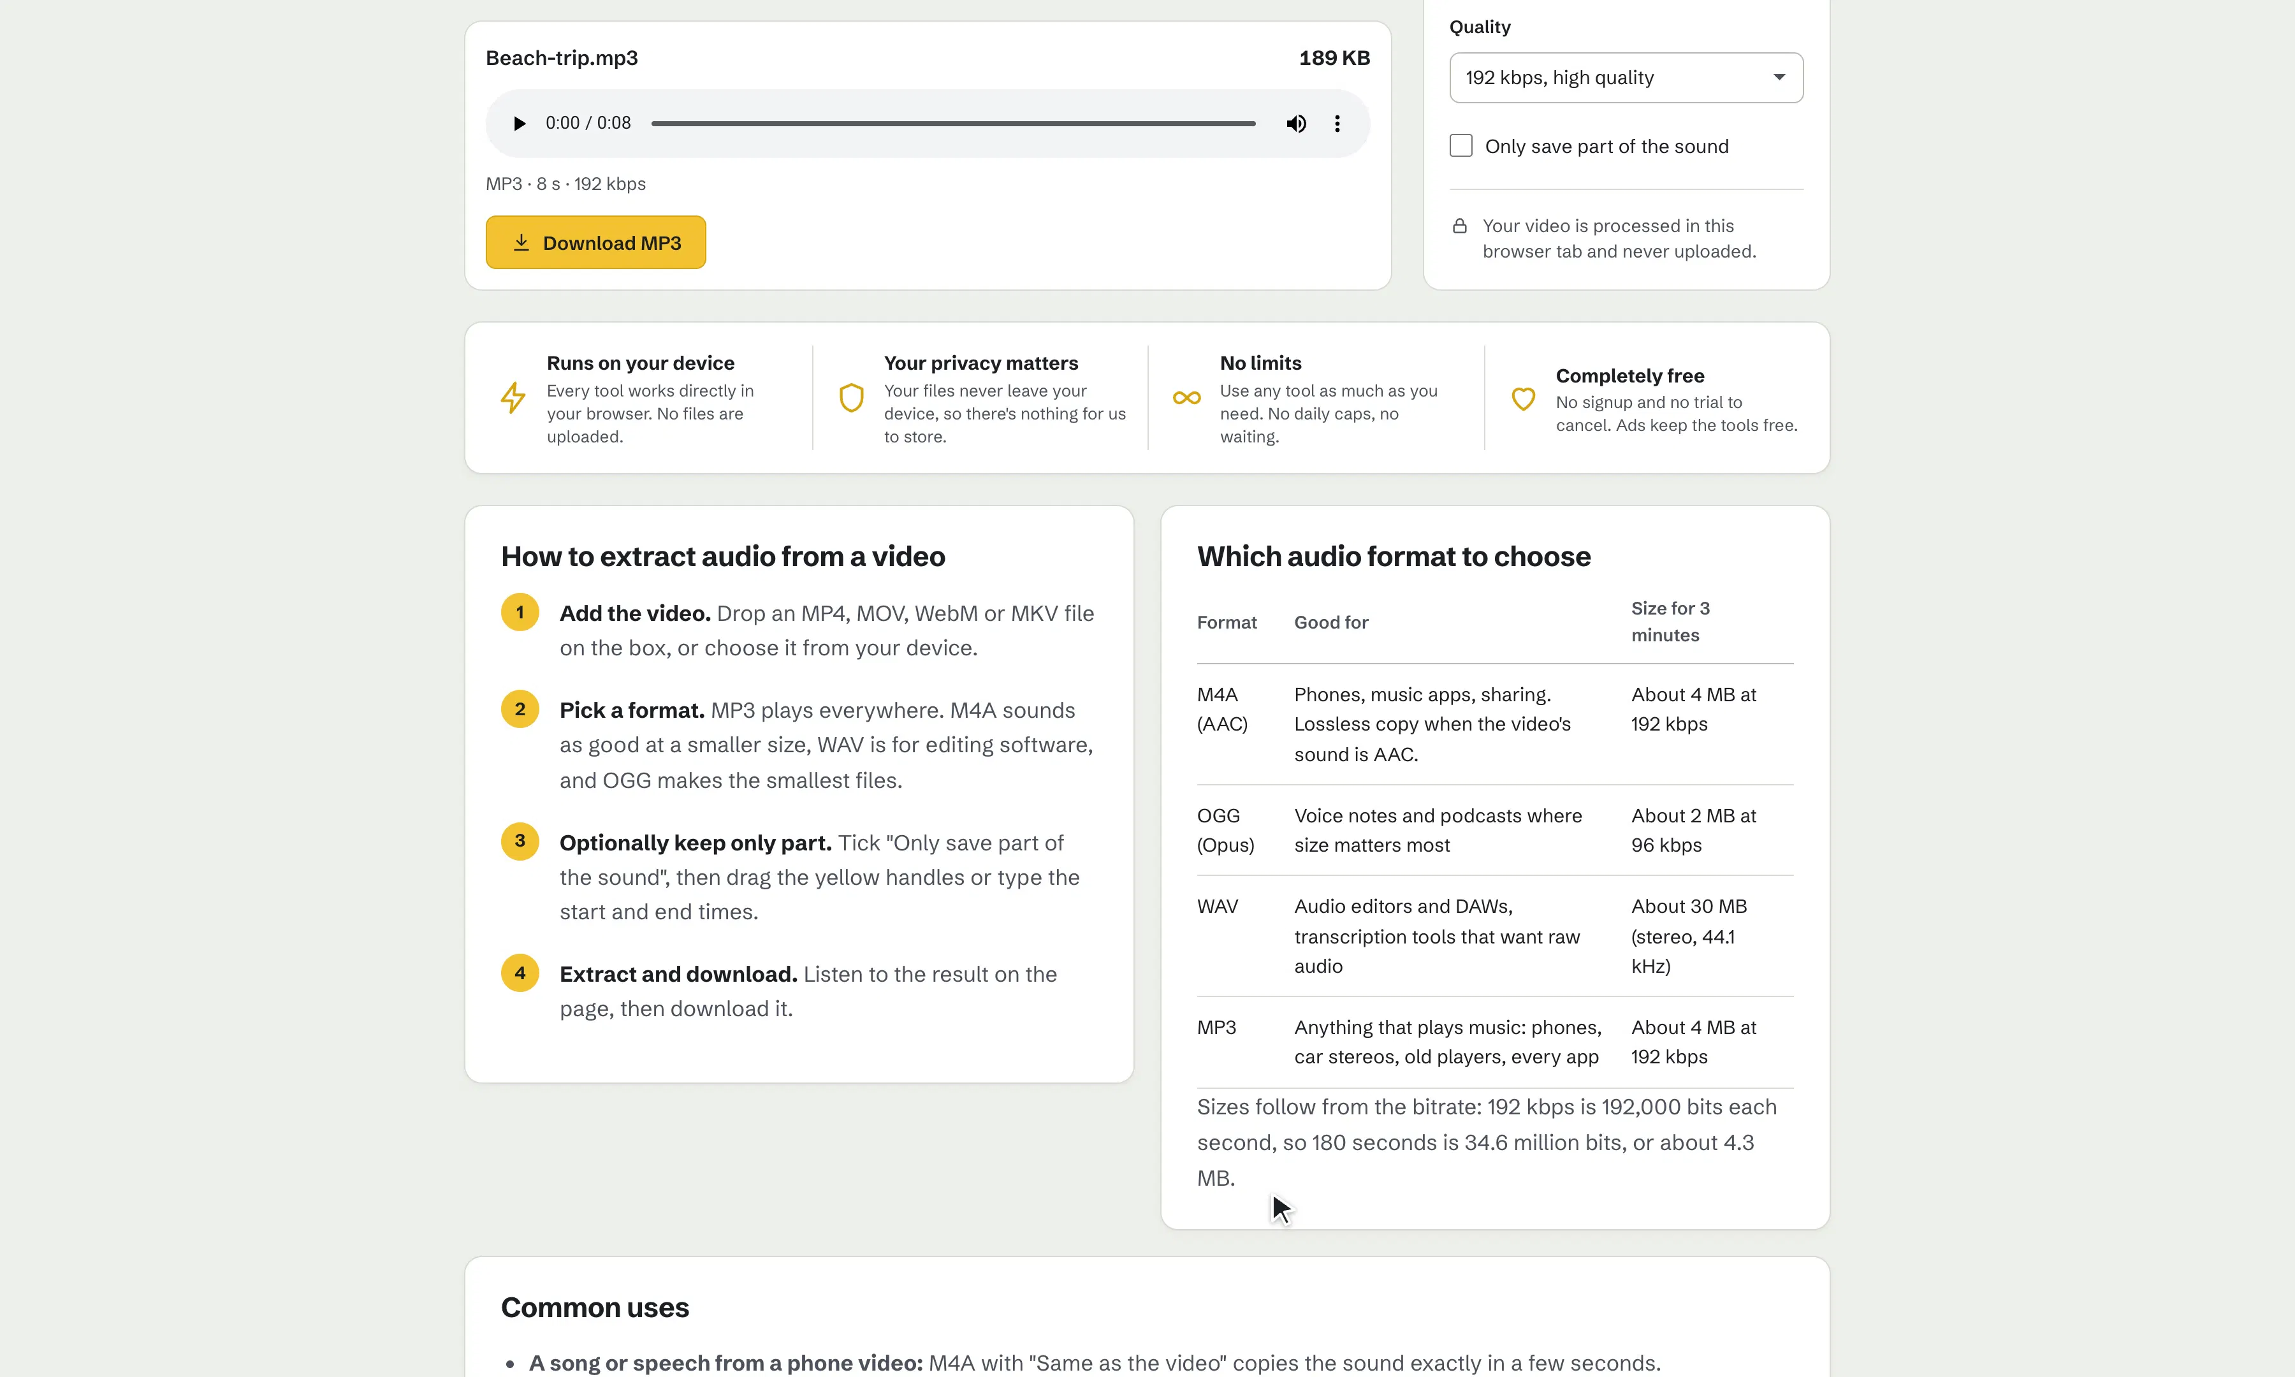Click the file name 'Beach-trip.mp3'
2295x1377 pixels.
[x=562, y=57]
